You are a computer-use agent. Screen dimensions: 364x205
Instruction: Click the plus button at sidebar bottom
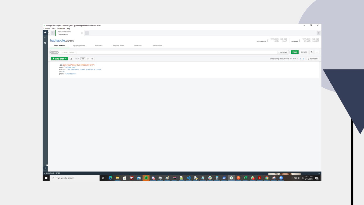pos(45,168)
